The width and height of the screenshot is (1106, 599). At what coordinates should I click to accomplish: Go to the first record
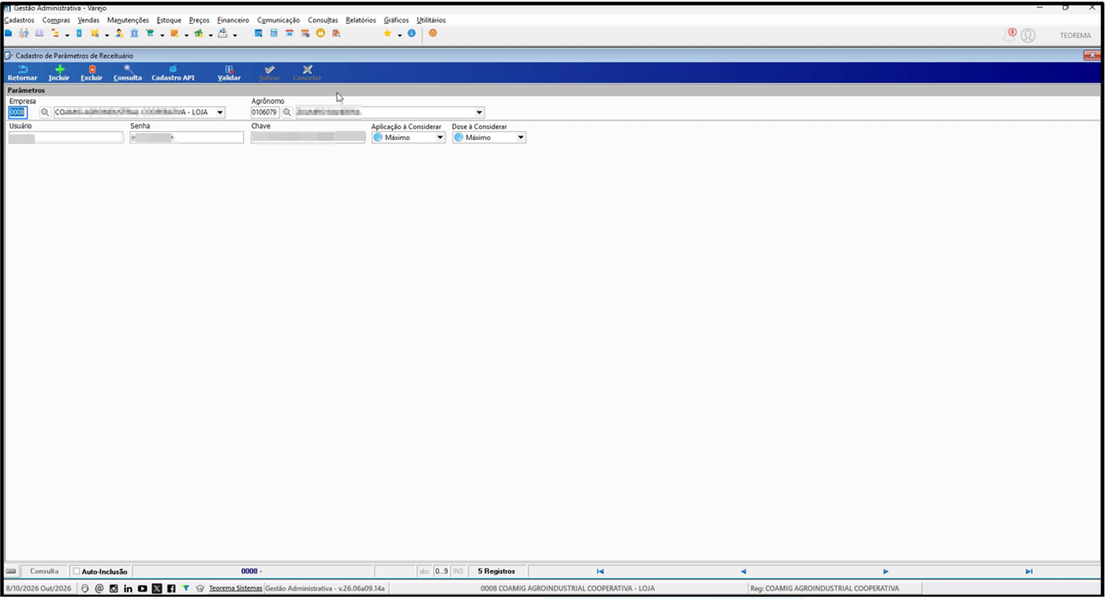(x=600, y=572)
